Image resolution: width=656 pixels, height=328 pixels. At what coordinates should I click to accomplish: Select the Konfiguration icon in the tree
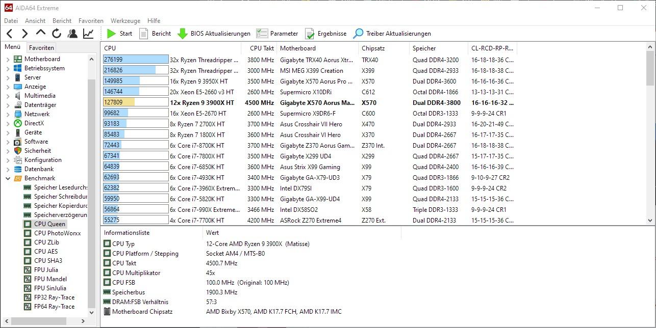tap(18, 160)
